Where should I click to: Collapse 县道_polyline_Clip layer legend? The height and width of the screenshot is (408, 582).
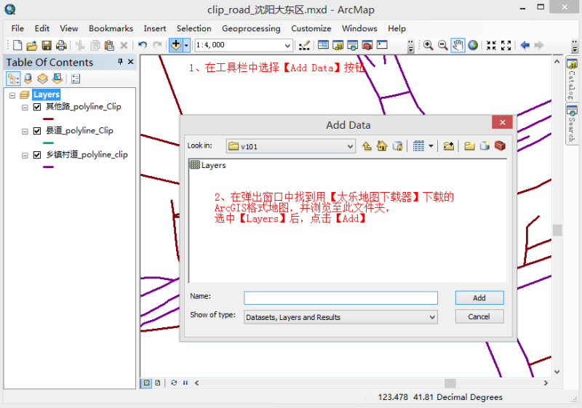[x=25, y=132]
